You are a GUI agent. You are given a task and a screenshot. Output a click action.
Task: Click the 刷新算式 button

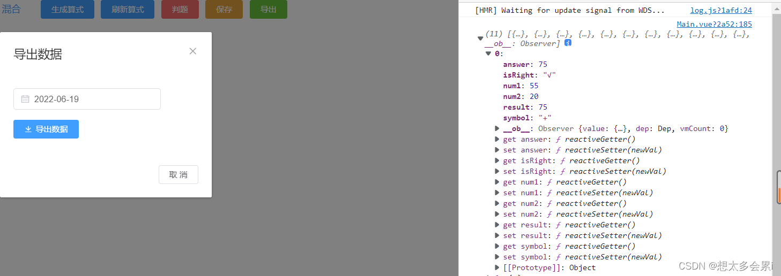coord(128,10)
